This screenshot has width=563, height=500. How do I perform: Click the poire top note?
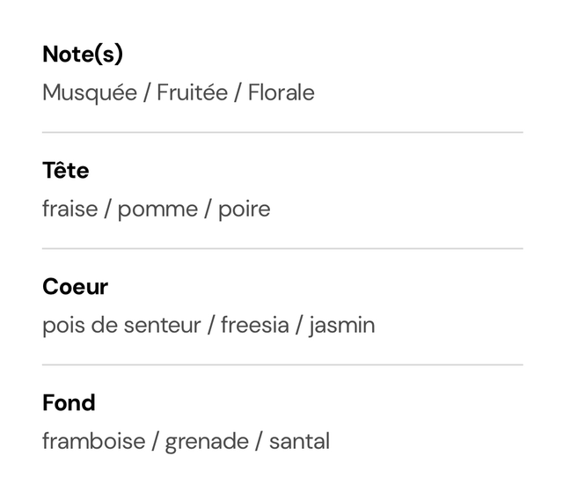[x=245, y=210]
